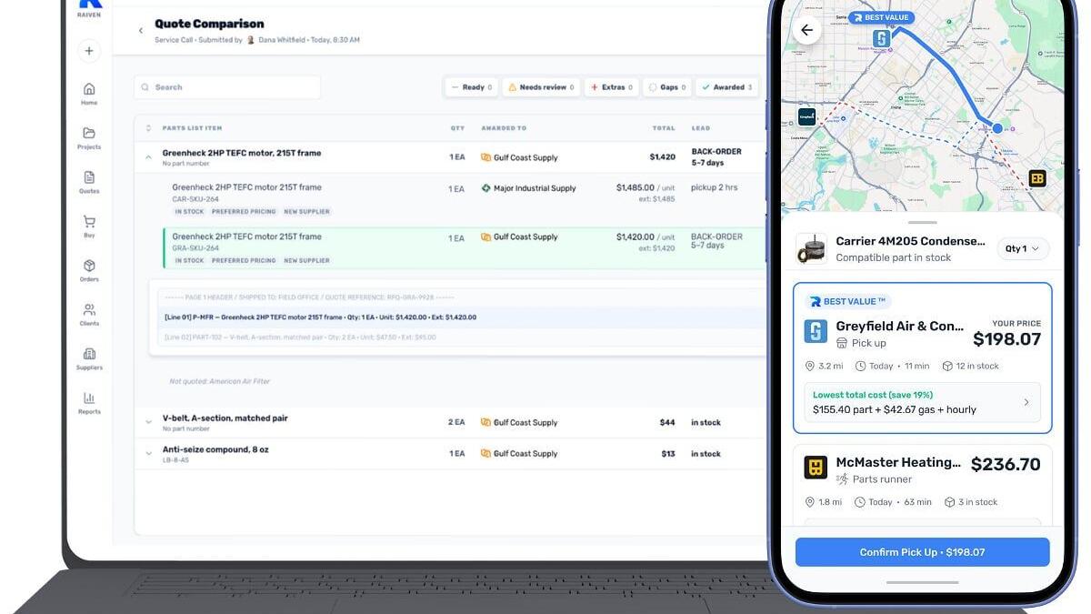This screenshot has height=614, width=1091.
Task: Open Quotes in the sidebar
Action: tap(89, 182)
